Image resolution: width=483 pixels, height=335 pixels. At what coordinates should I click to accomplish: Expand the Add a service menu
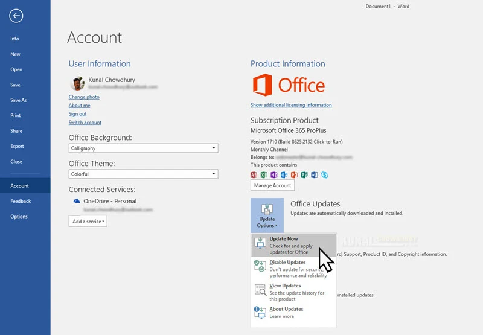88,221
